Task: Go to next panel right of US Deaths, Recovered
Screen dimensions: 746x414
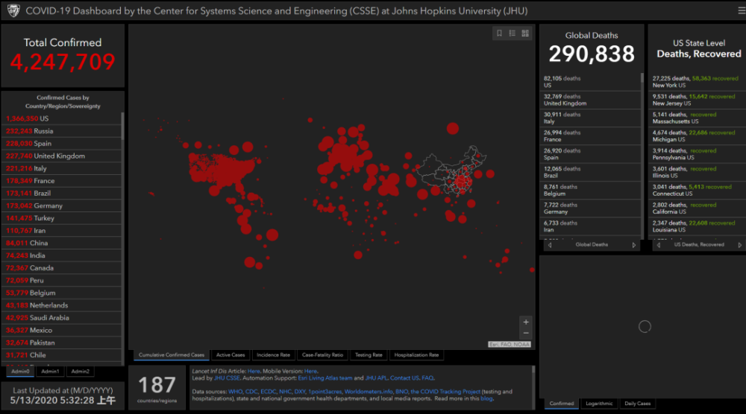Action: coord(740,245)
